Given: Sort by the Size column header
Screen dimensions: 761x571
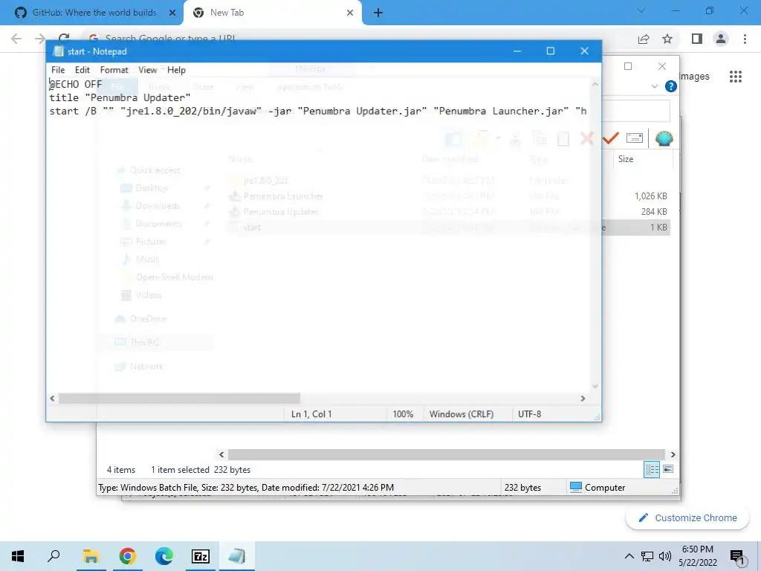Looking at the screenshot, I should 642,159.
